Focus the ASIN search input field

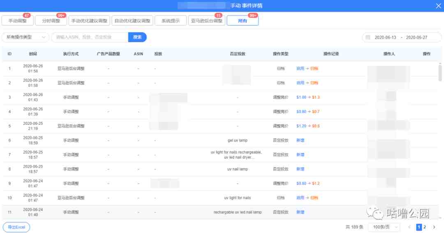tap(90, 37)
